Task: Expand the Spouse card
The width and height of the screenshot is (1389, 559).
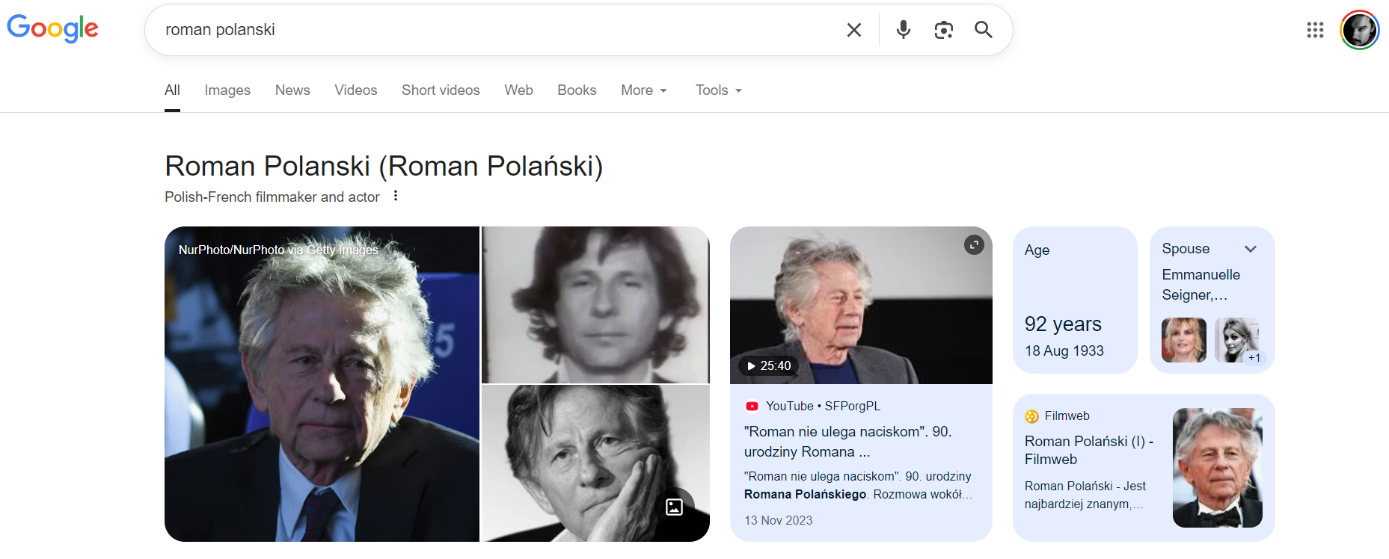Action: pos(1250,249)
